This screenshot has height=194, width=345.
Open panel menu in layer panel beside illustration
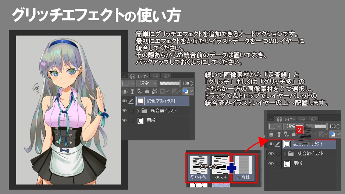(124, 75)
